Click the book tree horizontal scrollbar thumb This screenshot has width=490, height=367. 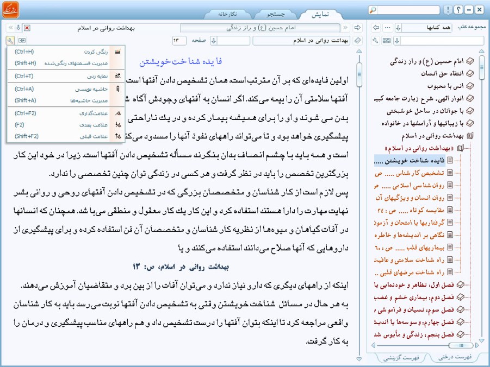(x=461, y=345)
